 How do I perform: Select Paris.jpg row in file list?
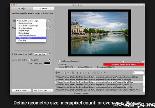[x=99, y=80]
